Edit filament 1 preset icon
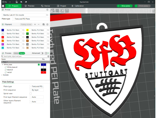This screenshot has height=118, width=157. click(x=24, y=30)
